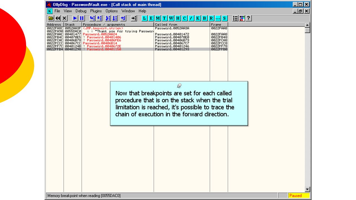This screenshot has width=356, height=200.
Task: Click the Trace into toolbar icon
Action: tap(108, 18)
